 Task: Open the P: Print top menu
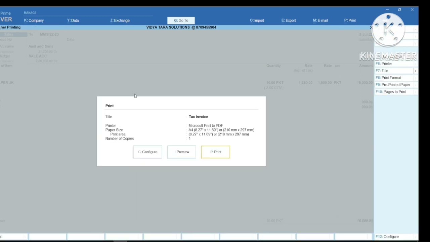coord(350,21)
